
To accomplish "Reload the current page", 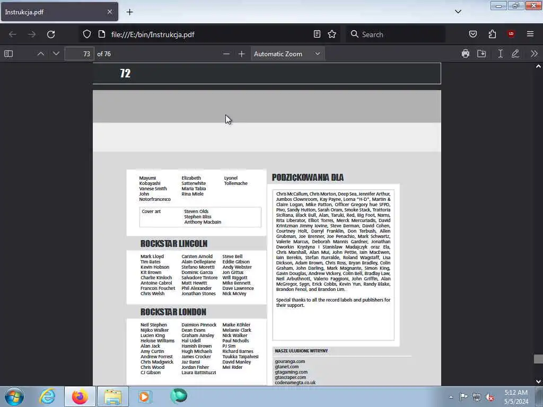I will coord(51,34).
